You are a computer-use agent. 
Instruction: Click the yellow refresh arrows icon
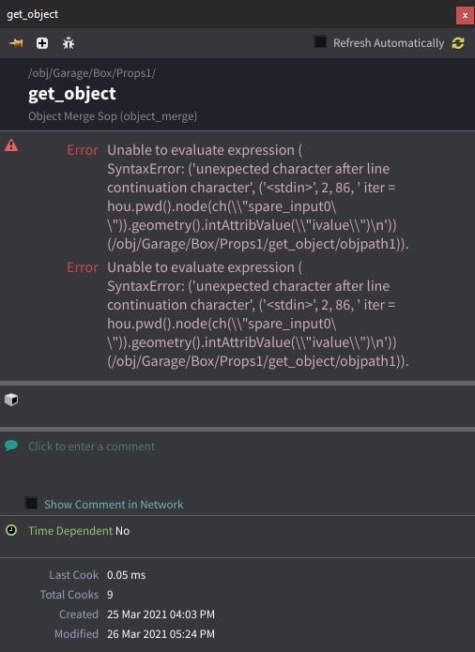click(x=458, y=43)
